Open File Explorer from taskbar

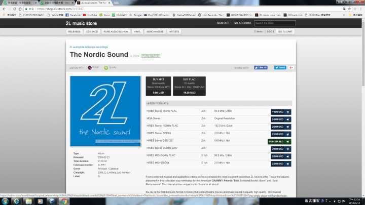click(x=28, y=201)
